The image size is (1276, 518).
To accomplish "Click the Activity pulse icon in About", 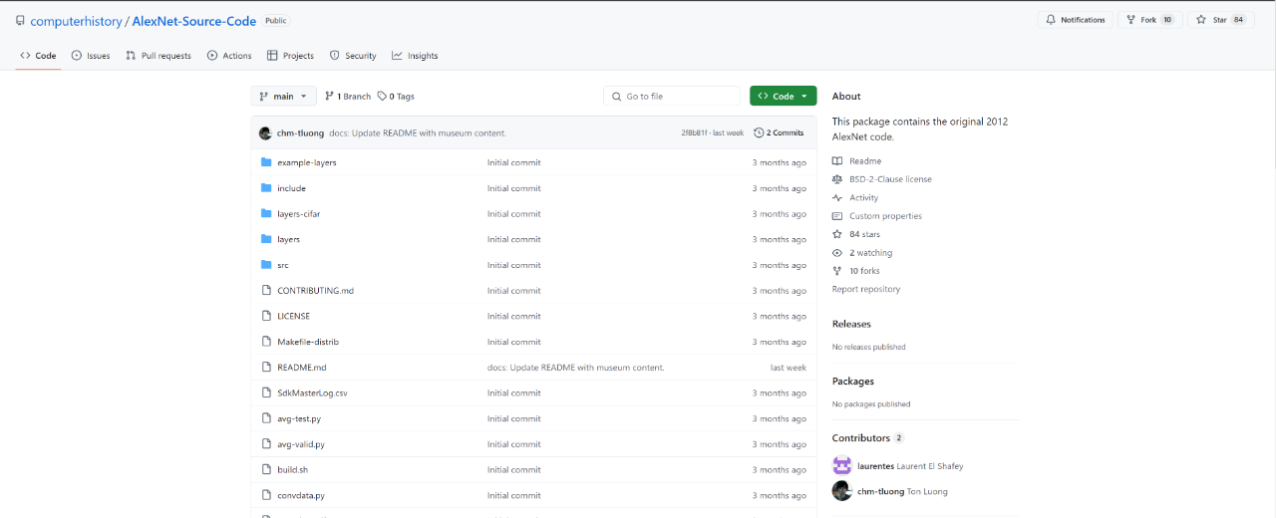I will pos(837,198).
